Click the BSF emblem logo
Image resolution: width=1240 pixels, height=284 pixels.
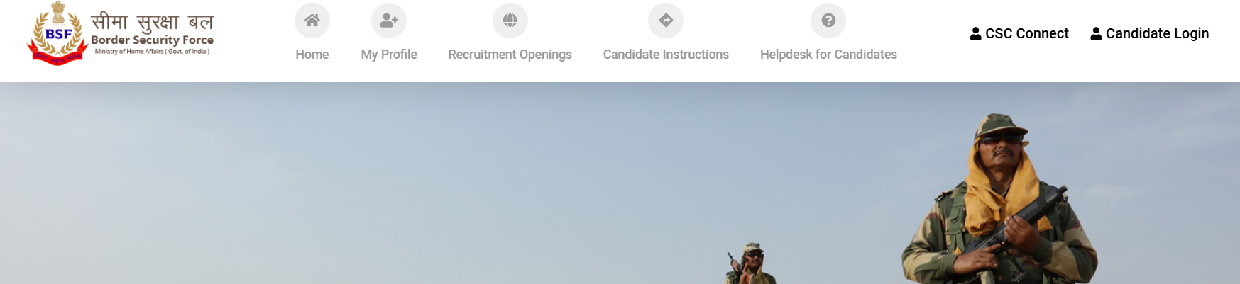(x=57, y=34)
